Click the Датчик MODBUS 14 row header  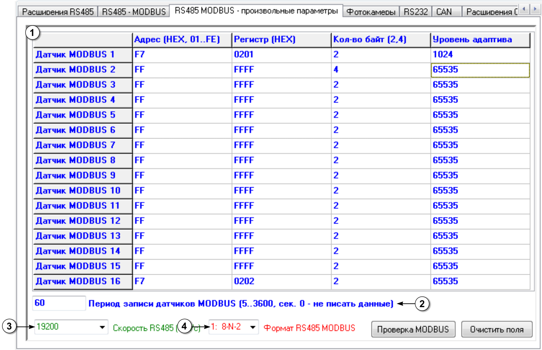click(x=83, y=251)
